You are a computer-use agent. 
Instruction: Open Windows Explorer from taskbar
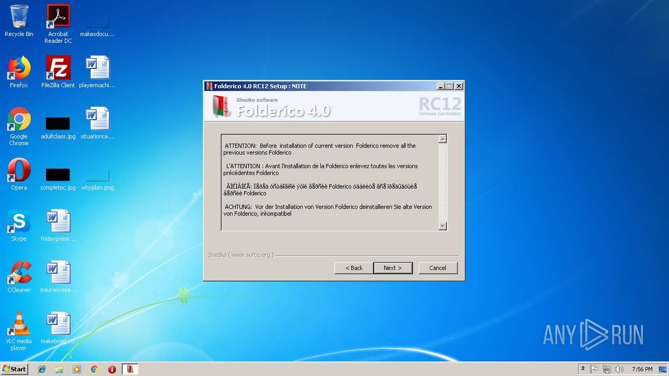point(59,369)
